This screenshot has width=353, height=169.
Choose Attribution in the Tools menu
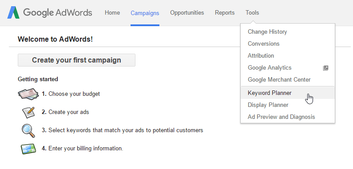[x=288, y=55]
